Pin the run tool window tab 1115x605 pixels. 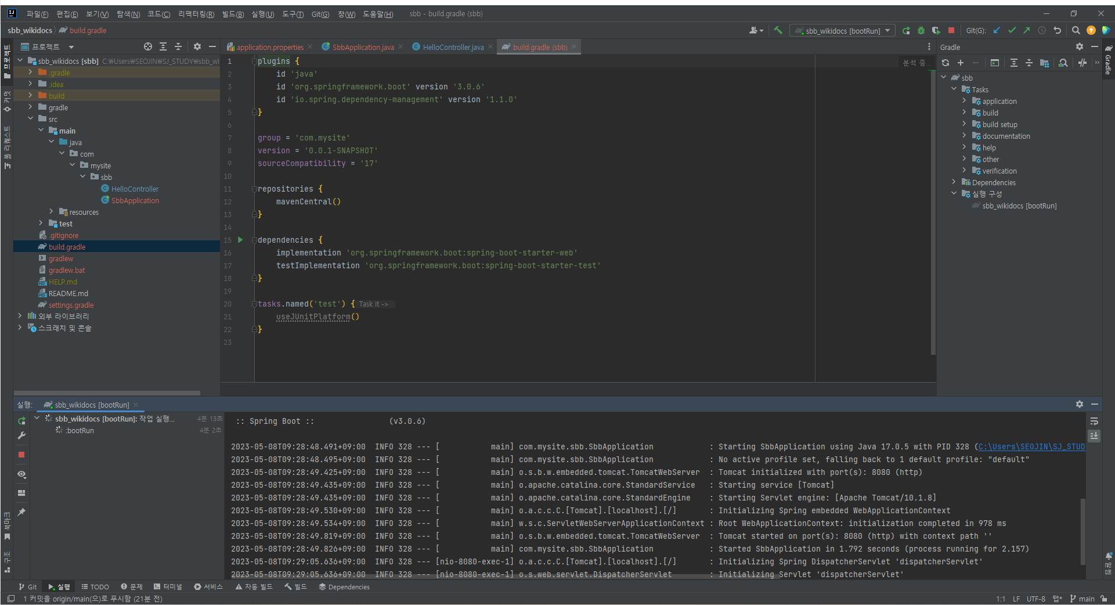tap(21, 513)
